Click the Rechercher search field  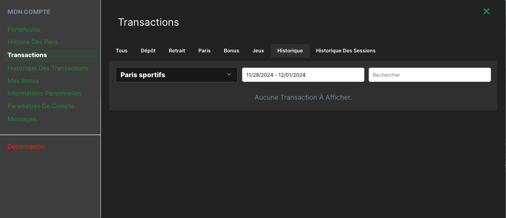pyautogui.click(x=430, y=75)
